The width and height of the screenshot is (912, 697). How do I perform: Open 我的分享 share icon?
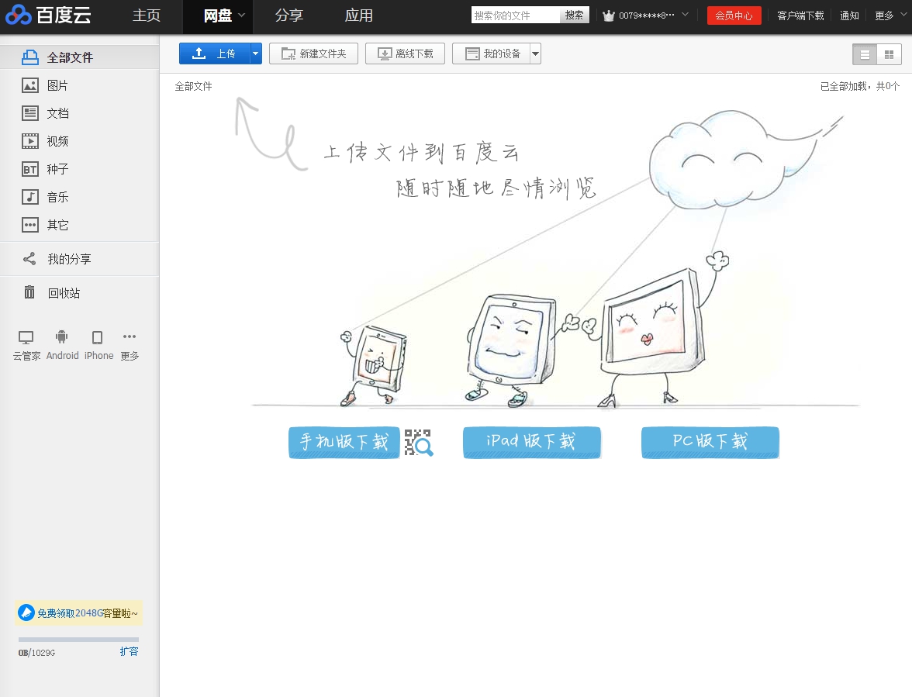tap(29, 259)
